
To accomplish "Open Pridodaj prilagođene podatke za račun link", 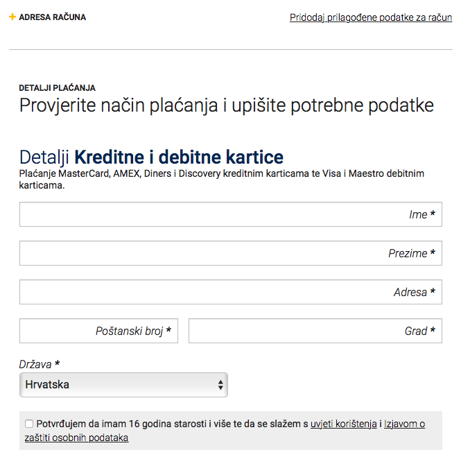I will [x=371, y=17].
